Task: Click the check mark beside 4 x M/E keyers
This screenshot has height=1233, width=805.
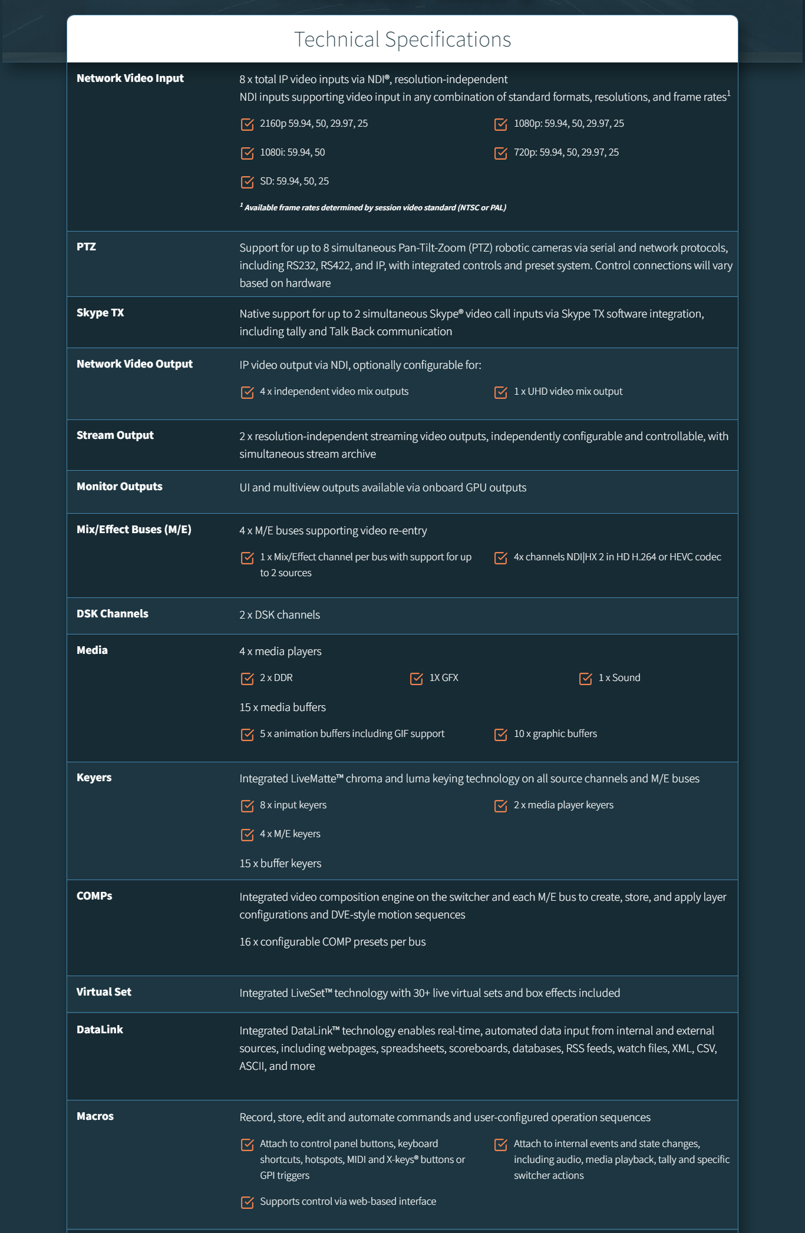Action: [248, 835]
